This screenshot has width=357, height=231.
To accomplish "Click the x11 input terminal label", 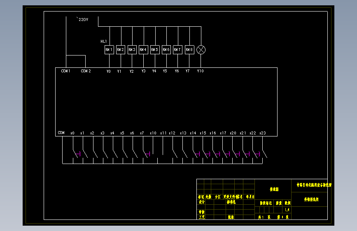I will click(163, 133).
